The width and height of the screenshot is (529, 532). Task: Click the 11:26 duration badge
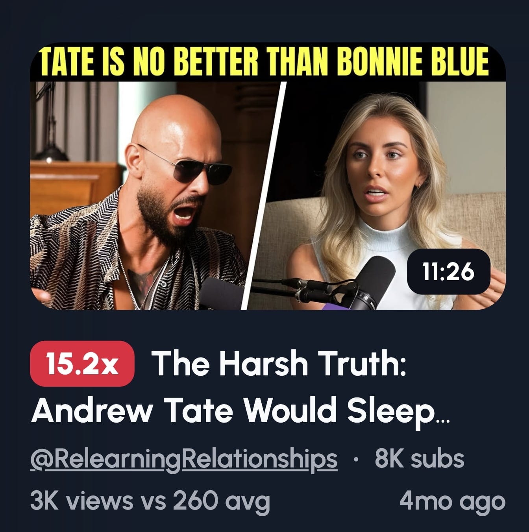click(x=448, y=272)
